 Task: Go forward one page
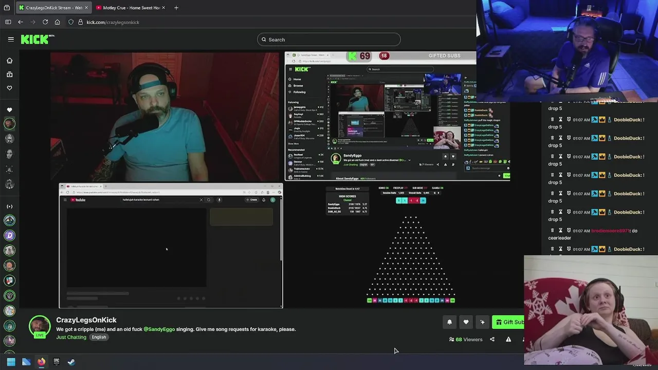pos(33,22)
